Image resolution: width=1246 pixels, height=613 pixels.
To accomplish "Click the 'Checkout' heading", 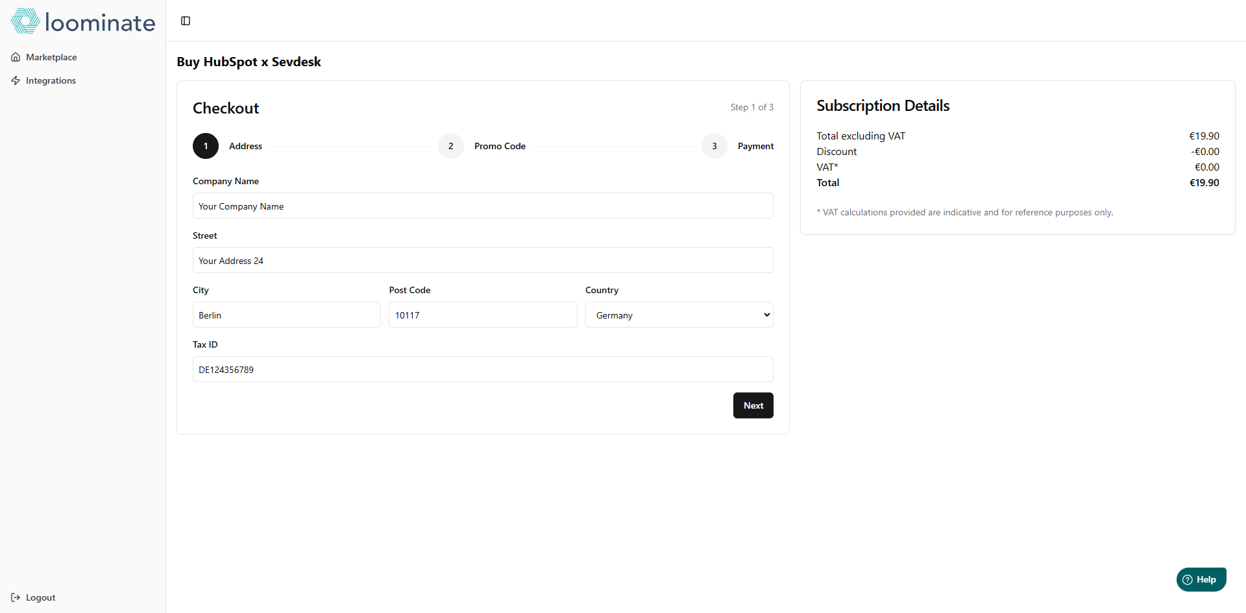I will [226, 108].
